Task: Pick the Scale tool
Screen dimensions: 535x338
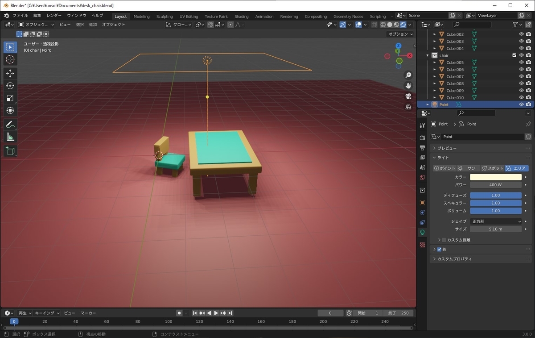Action: (10, 98)
